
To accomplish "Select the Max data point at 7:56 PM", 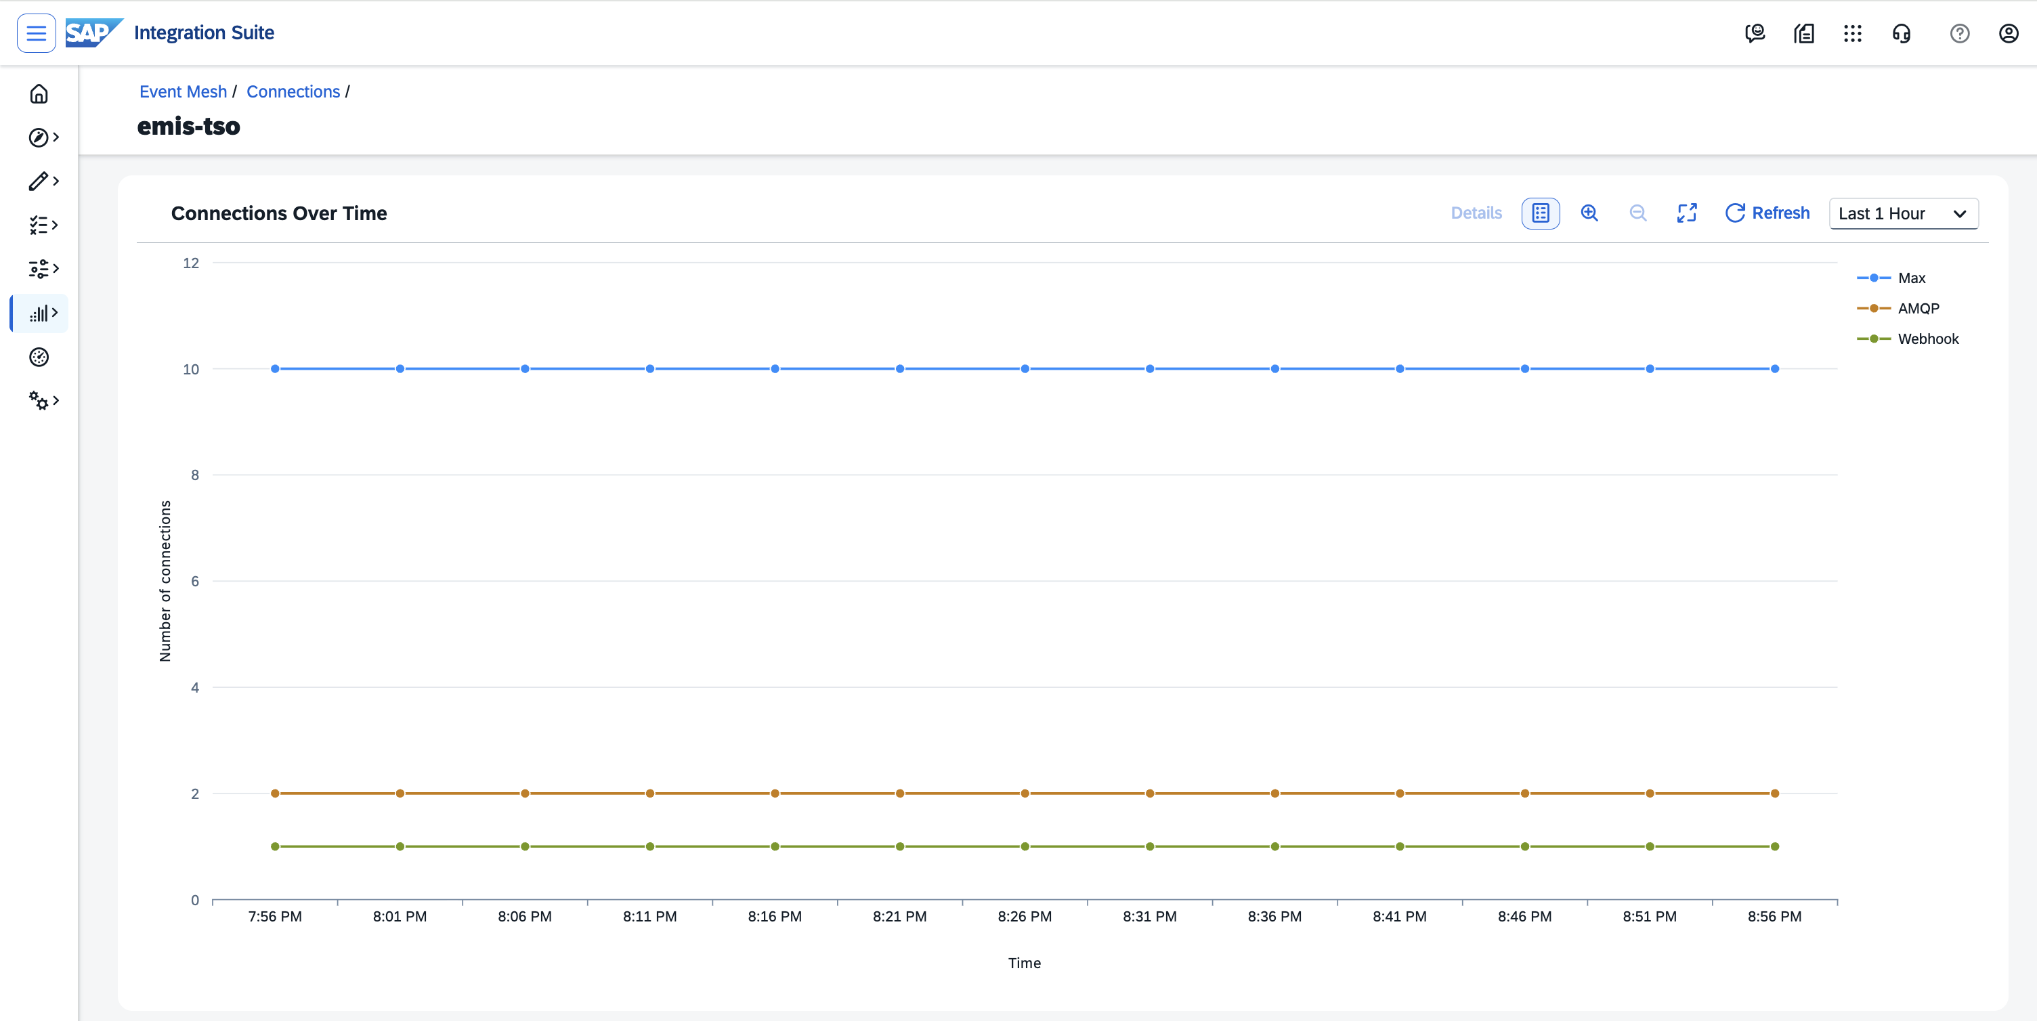I will pos(275,369).
